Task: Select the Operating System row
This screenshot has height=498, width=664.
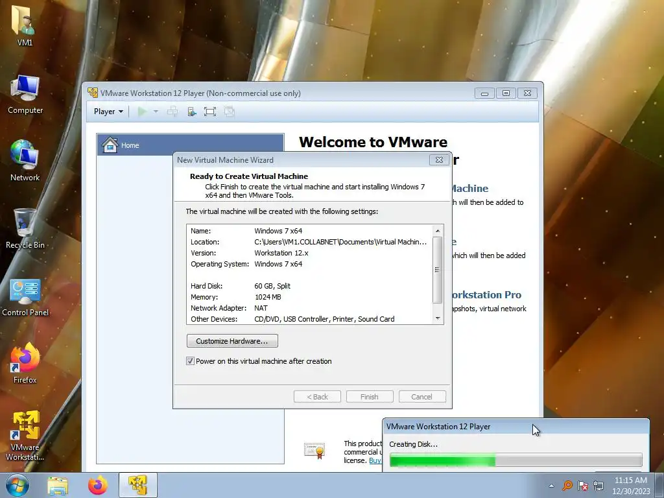Action: point(309,264)
